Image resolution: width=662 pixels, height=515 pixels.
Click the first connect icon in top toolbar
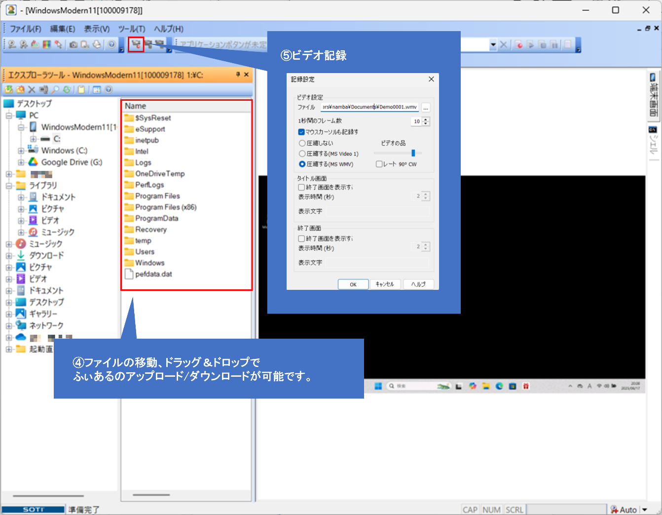[12, 44]
